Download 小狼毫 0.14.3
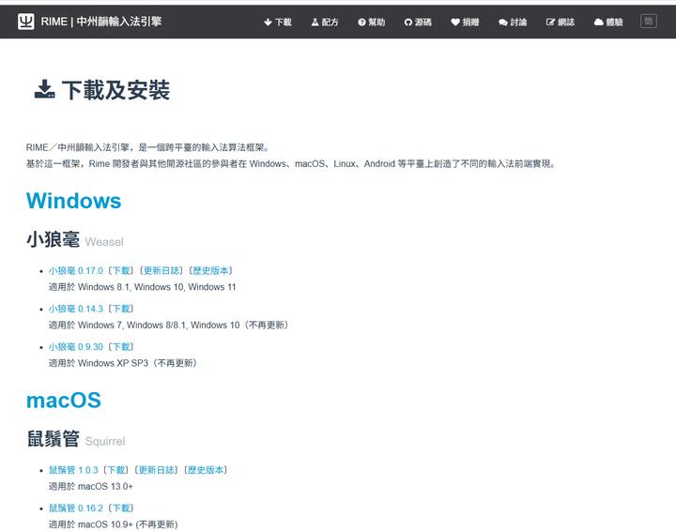The image size is (676, 531). 121,309
